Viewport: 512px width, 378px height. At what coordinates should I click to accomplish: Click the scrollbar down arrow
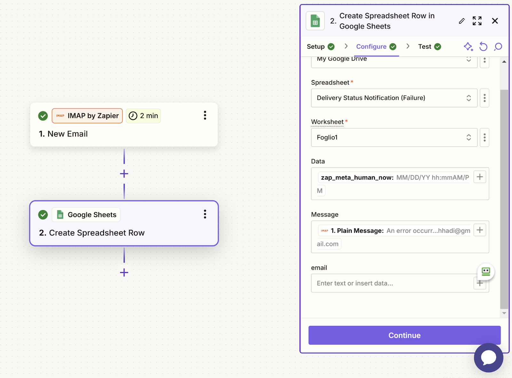coord(504,313)
